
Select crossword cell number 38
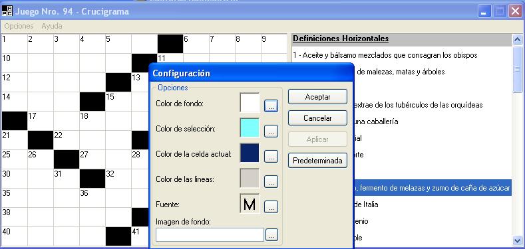15,217
